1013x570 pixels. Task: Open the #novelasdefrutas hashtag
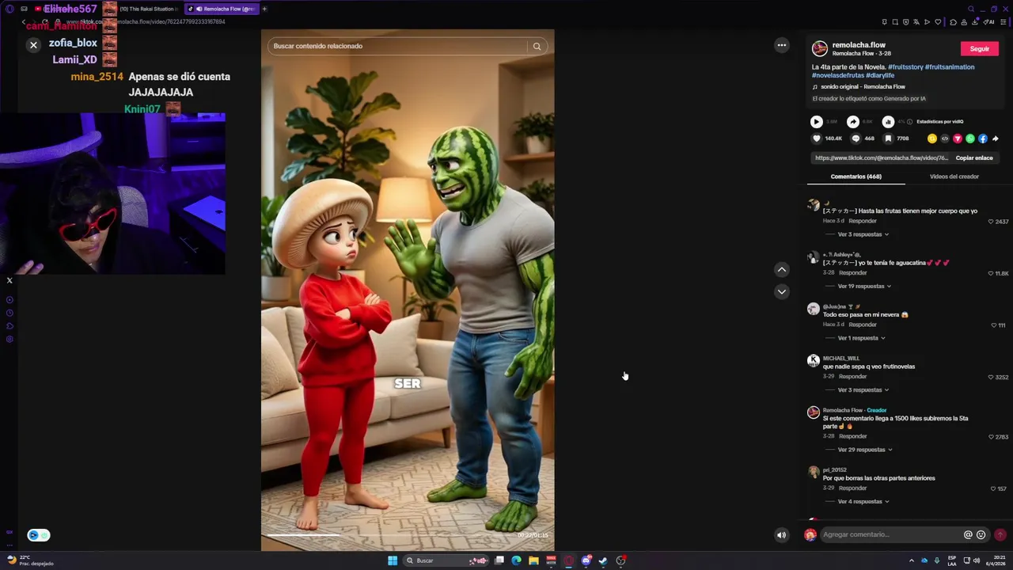(x=837, y=76)
